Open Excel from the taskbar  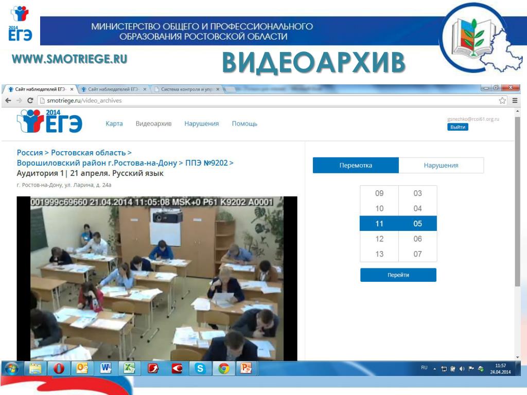129,369
